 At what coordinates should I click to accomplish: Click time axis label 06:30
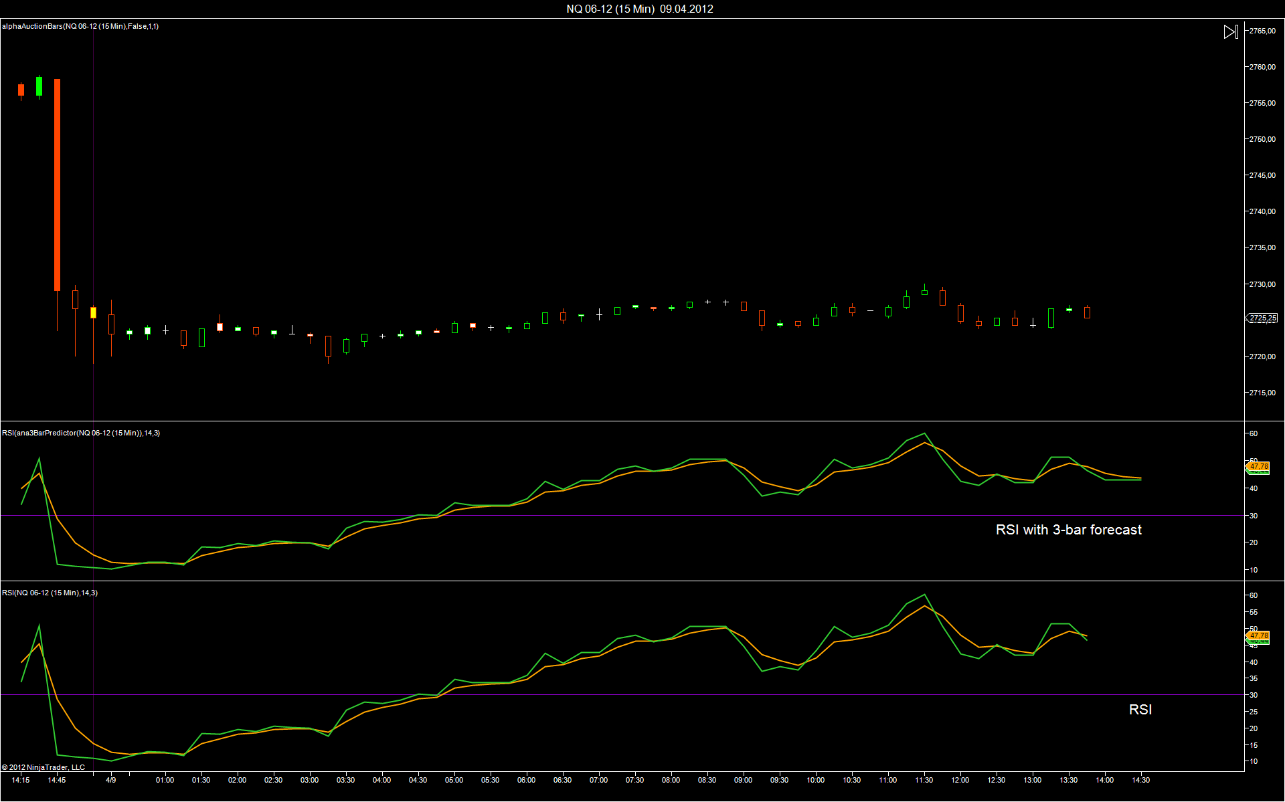563,780
